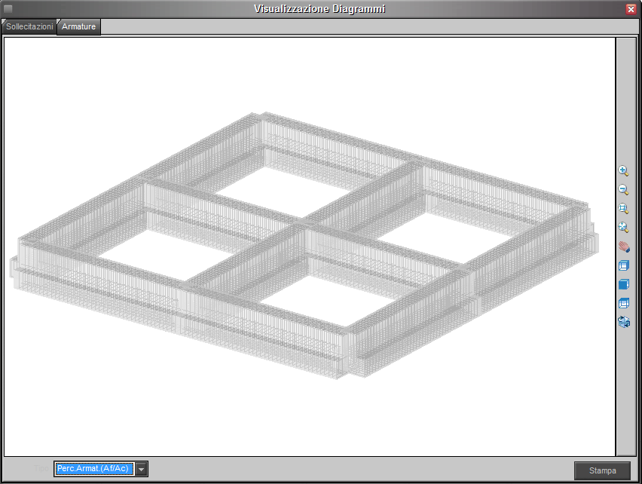Close the Visualizzazione Diagrammi window
Image resolution: width=642 pixels, height=484 pixels.
pyautogui.click(x=631, y=9)
